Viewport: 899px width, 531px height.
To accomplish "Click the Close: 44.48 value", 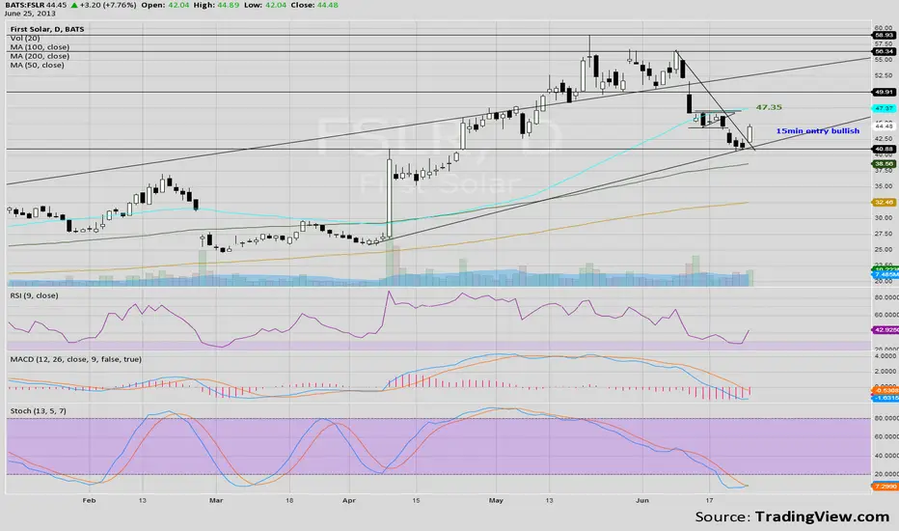I will pos(314,5).
